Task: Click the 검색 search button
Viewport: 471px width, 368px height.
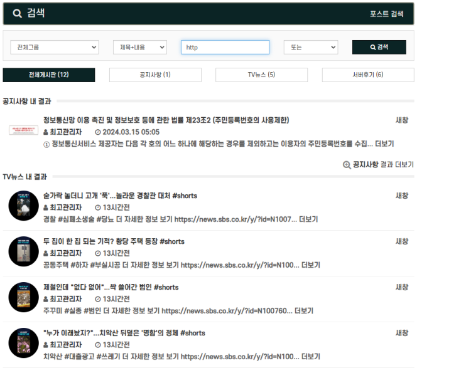Action: click(379, 47)
